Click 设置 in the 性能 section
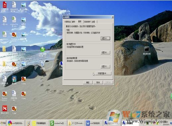This screenshot has height=126, width=172. (105, 38)
